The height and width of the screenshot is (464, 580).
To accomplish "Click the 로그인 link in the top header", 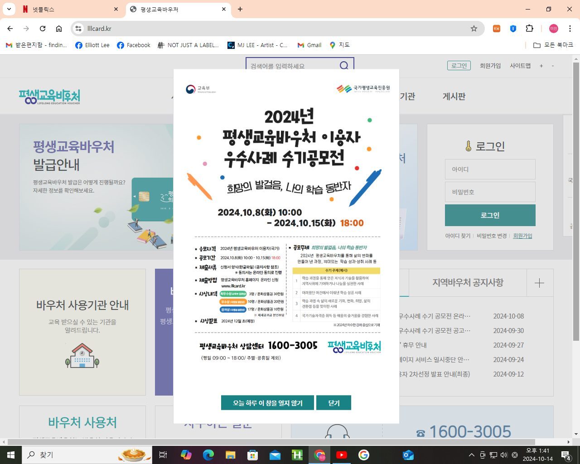I will (459, 66).
